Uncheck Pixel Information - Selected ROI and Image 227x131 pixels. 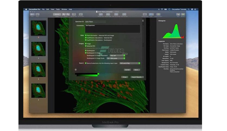pos(86,35)
